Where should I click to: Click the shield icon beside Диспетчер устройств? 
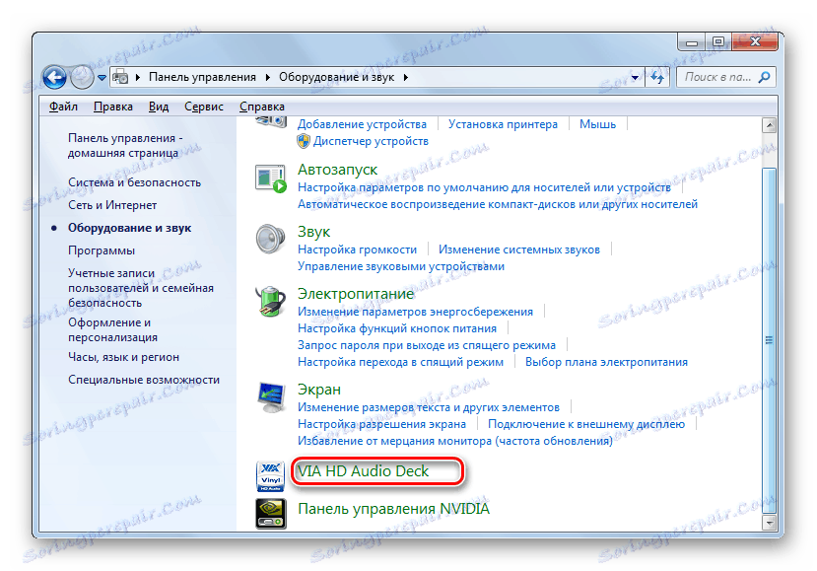pyautogui.click(x=304, y=141)
